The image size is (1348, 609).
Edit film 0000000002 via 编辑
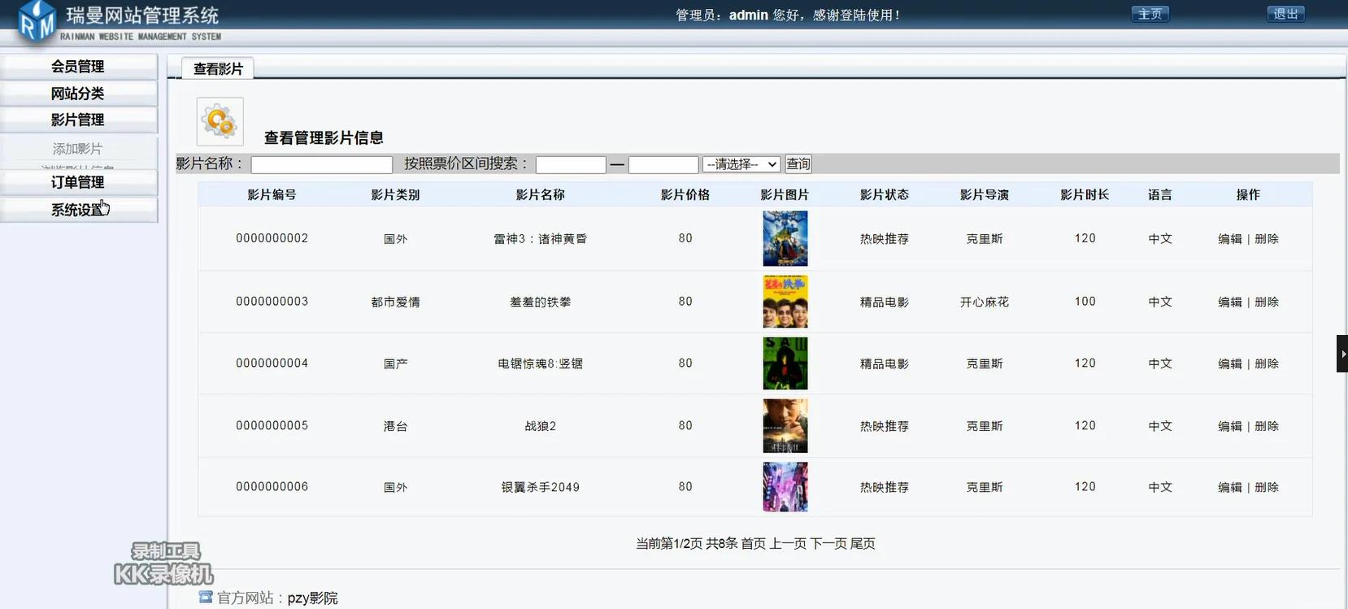pos(1230,239)
